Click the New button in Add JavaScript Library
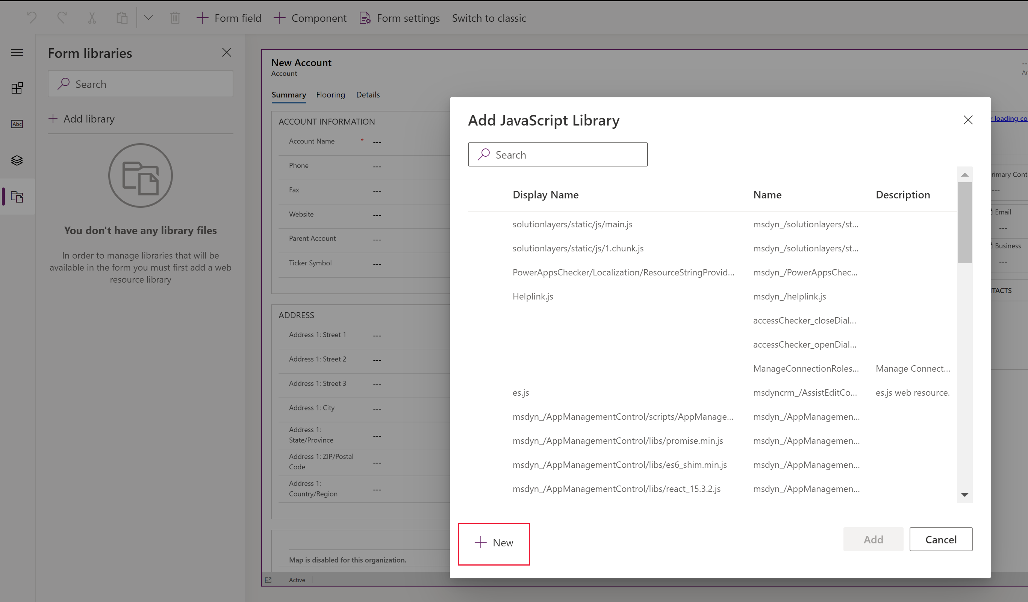The height and width of the screenshot is (602, 1028). click(494, 543)
